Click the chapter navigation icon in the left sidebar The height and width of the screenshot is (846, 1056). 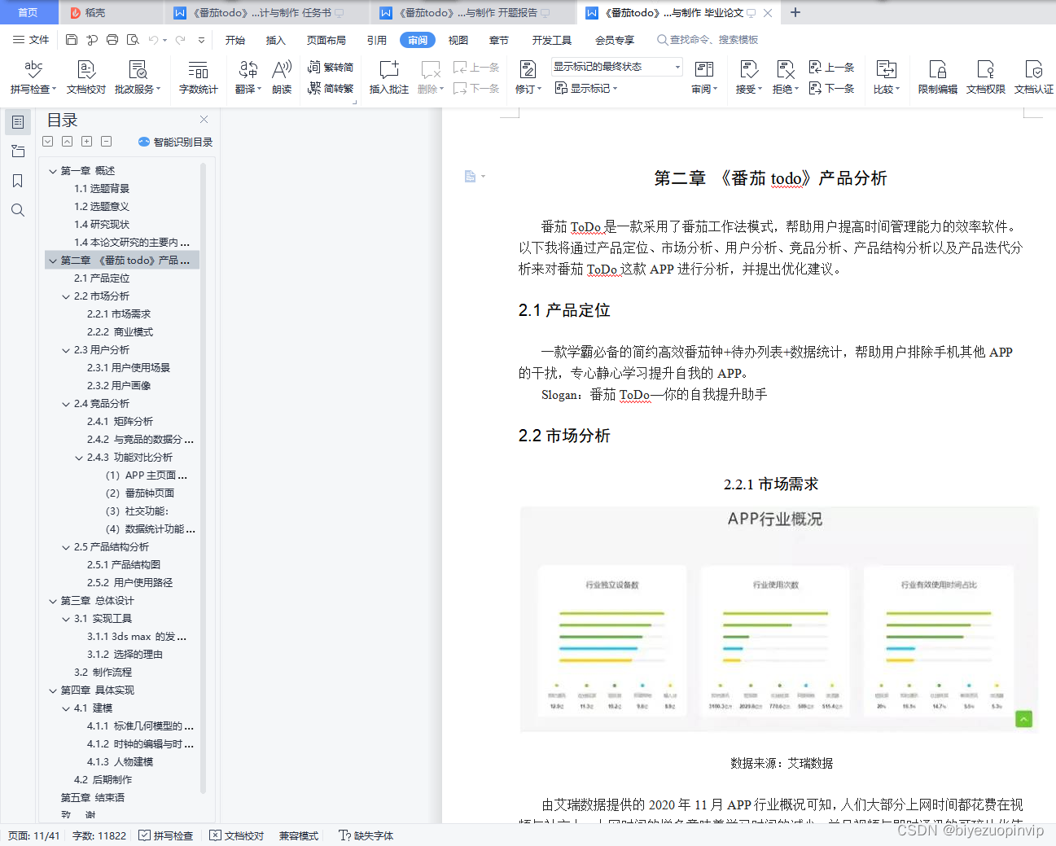click(x=18, y=151)
